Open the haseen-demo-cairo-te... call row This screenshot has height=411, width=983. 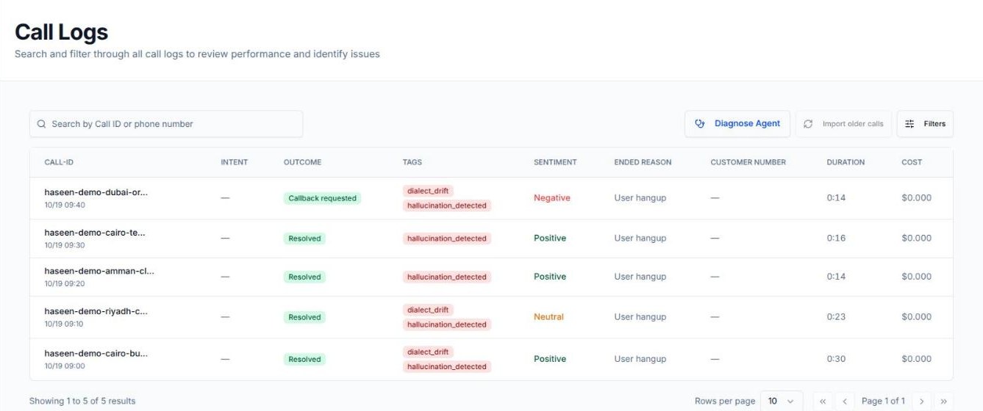click(x=491, y=239)
